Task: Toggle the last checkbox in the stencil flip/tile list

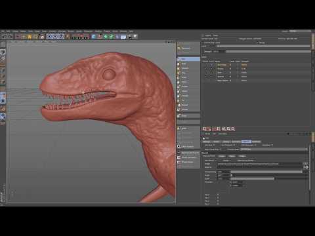Action: [x=218, y=204]
